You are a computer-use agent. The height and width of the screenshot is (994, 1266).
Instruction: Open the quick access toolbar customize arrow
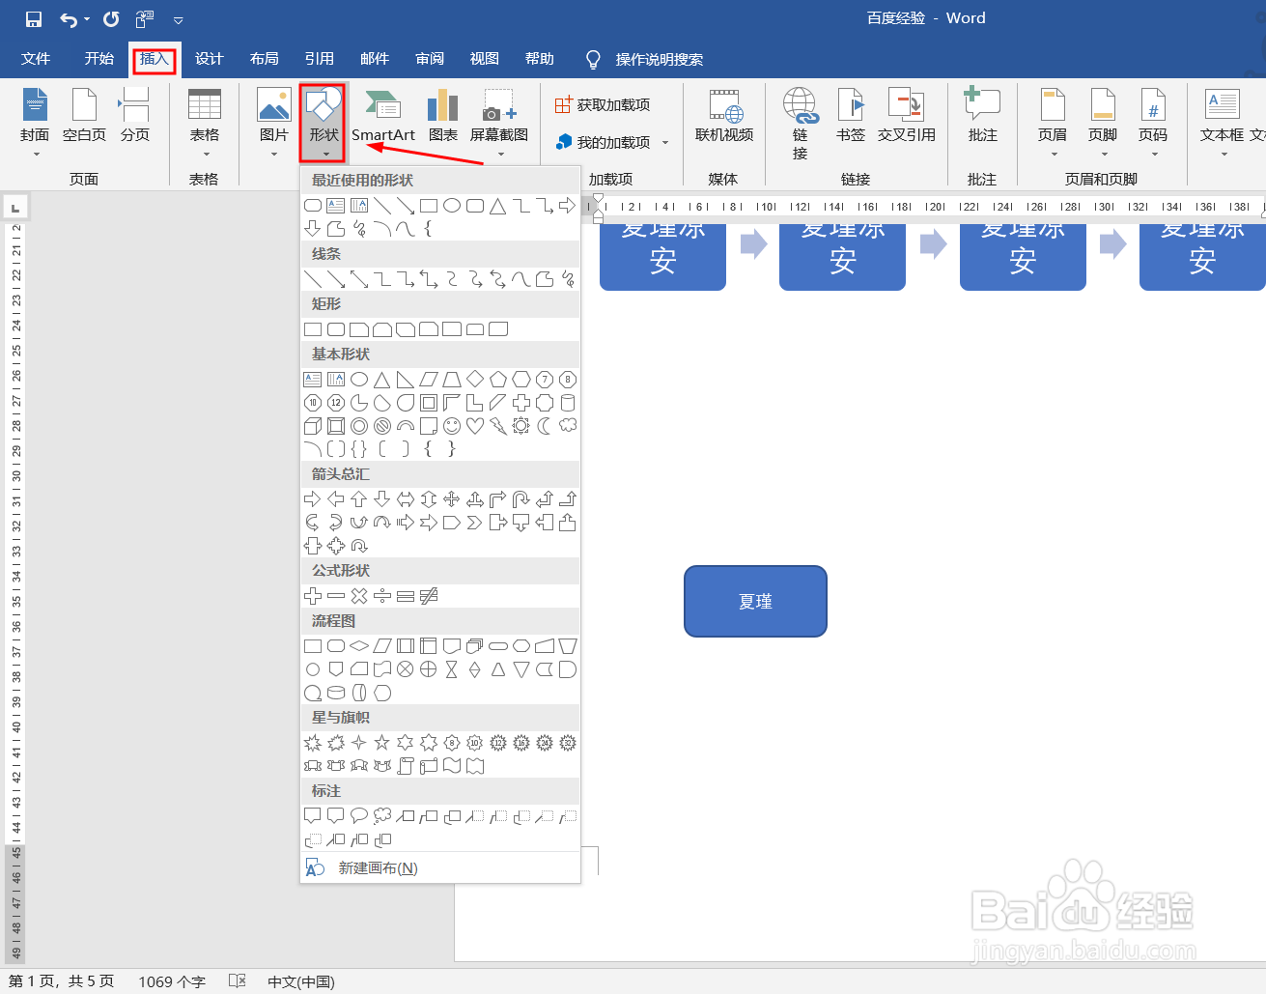178,19
